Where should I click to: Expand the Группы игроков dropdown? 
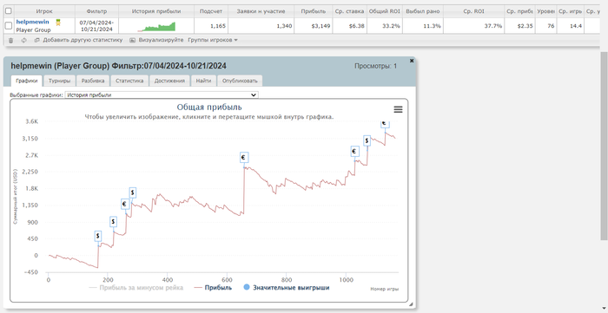pos(213,40)
